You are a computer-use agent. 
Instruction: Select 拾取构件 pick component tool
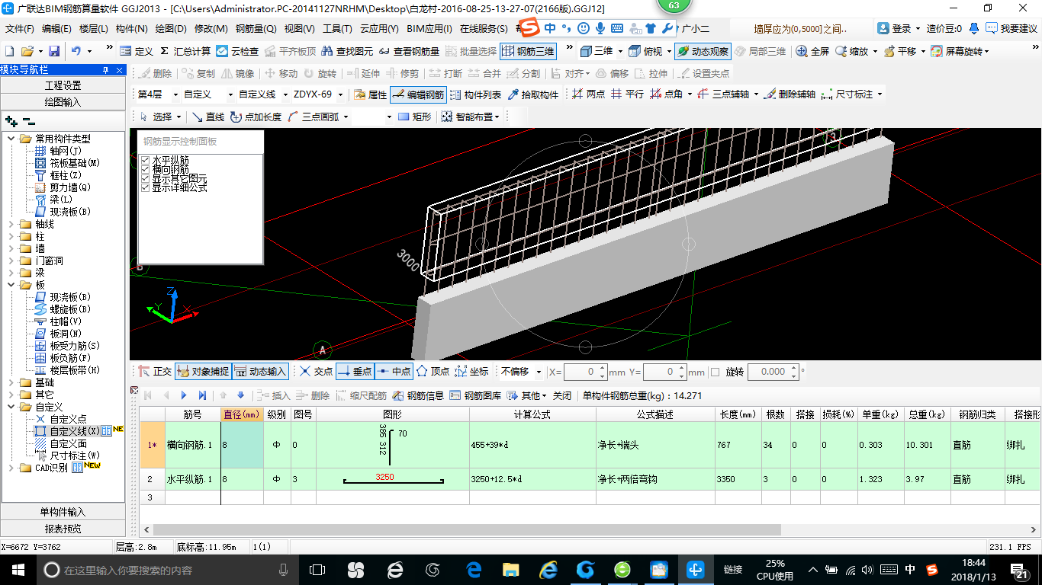532,94
